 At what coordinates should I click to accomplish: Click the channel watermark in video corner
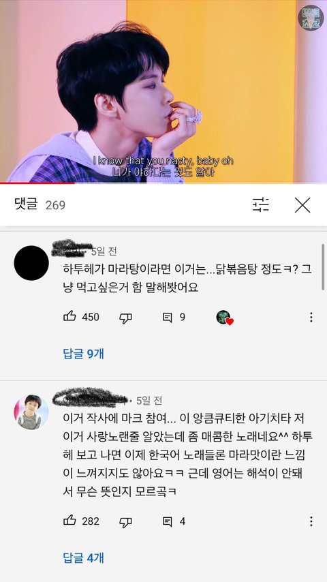(311, 18)
